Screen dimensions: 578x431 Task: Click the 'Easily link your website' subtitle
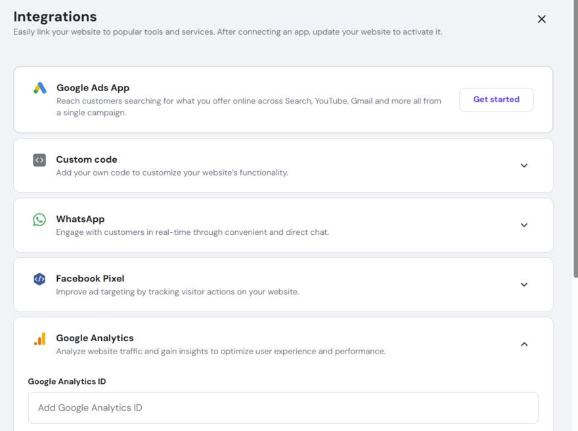pos(228,32)
